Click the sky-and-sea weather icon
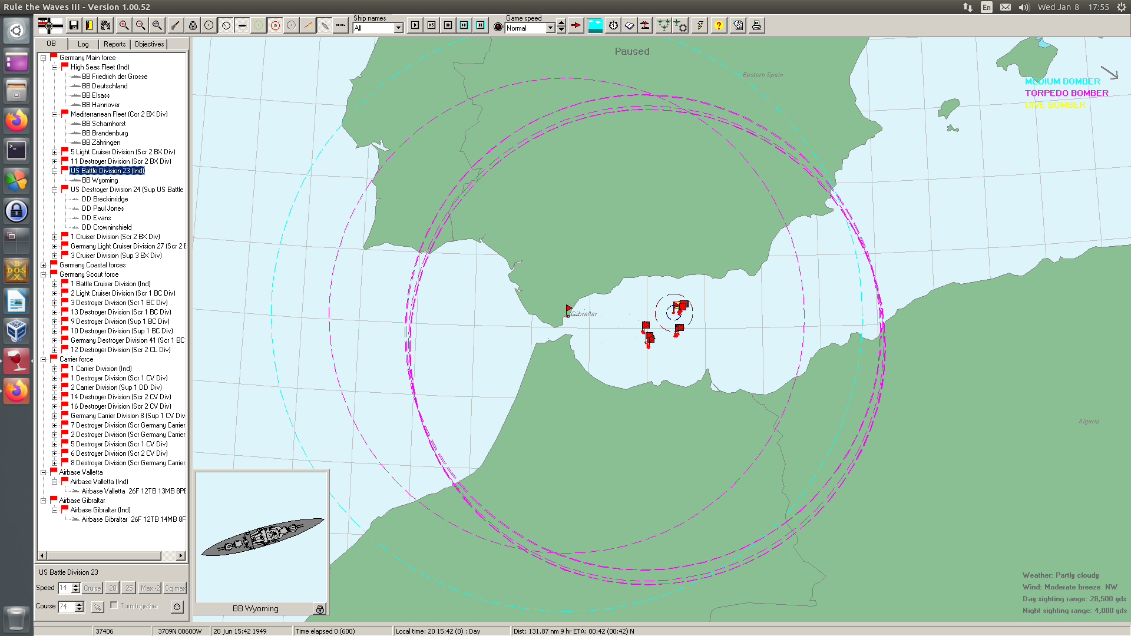 coord(596,25)
